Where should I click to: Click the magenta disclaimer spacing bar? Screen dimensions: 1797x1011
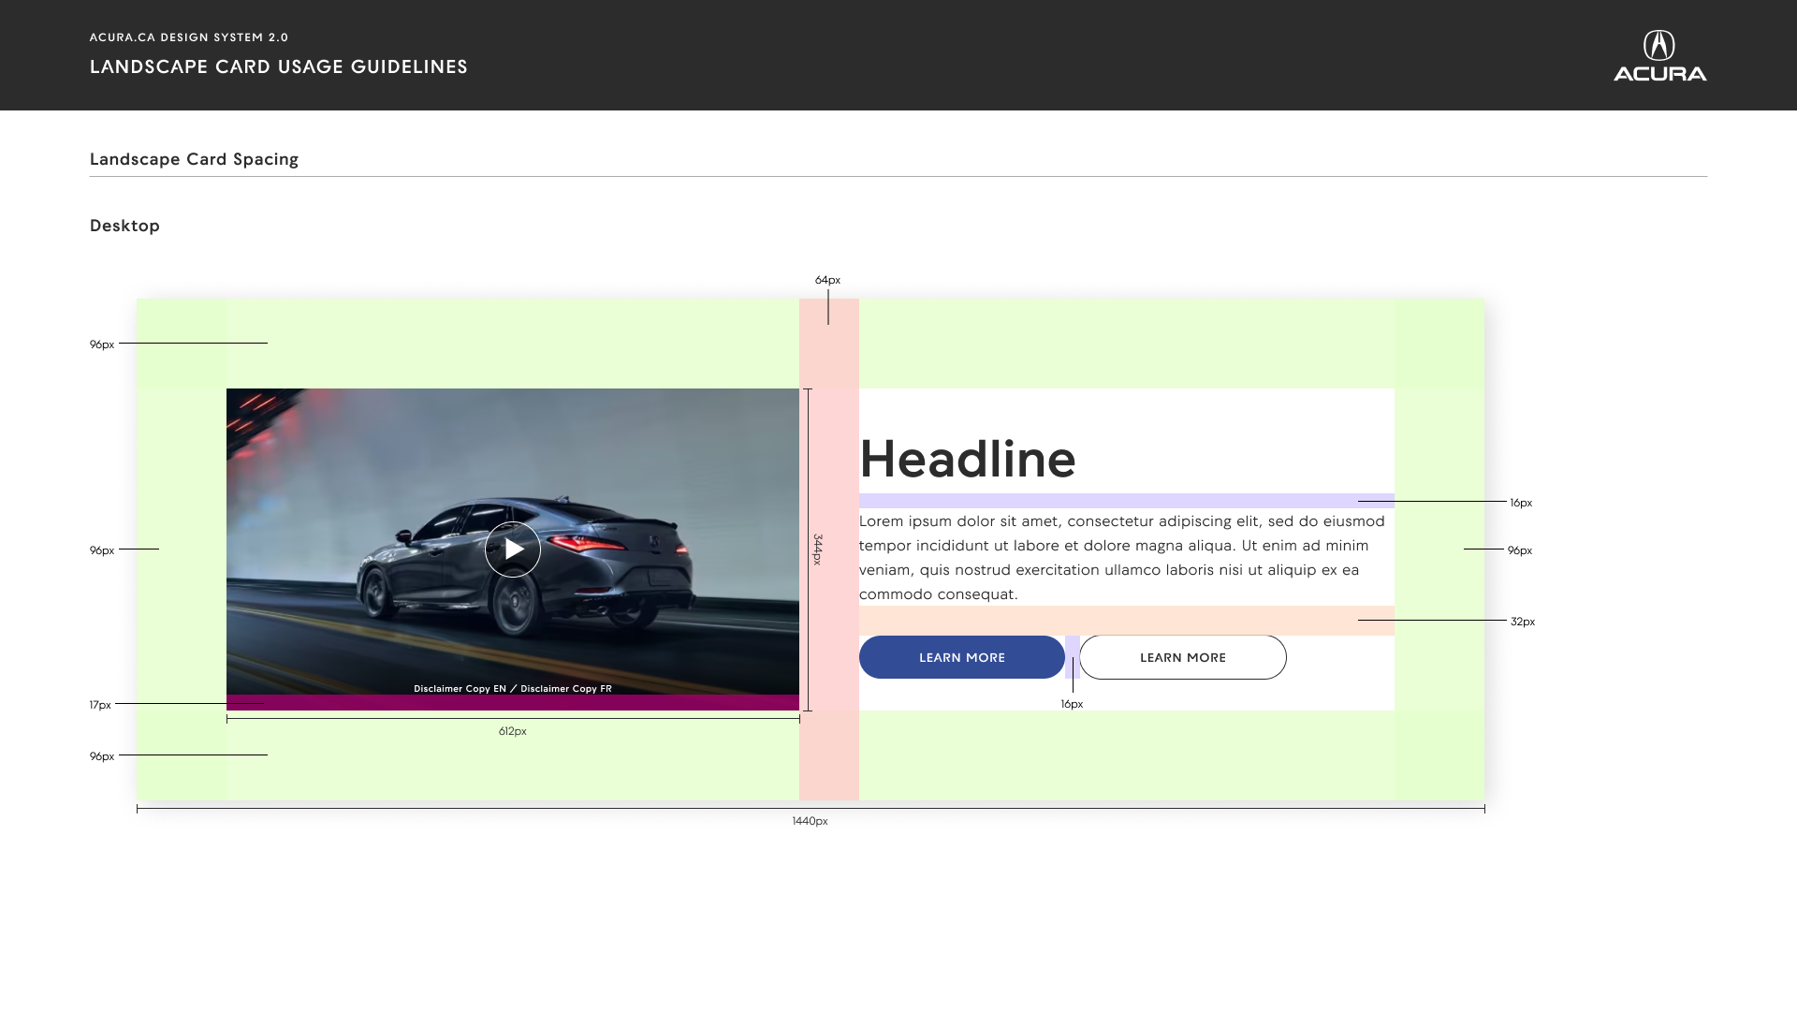pos(513,702)
